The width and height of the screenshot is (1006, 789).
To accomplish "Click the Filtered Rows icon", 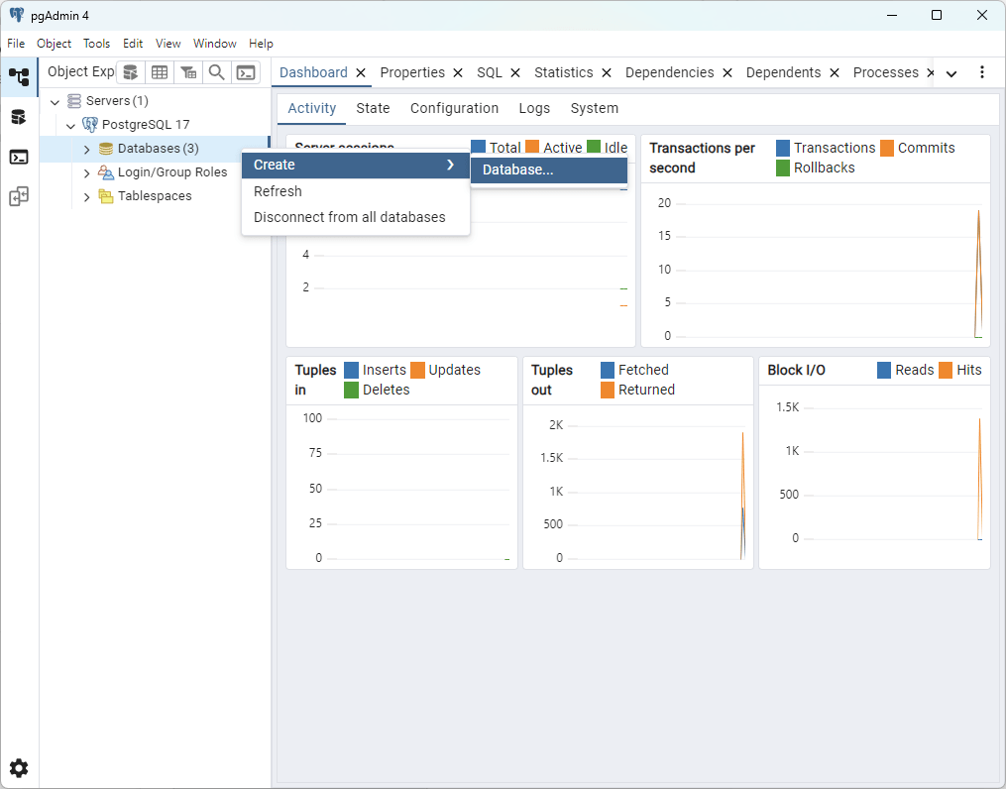I will pos(188,72).
